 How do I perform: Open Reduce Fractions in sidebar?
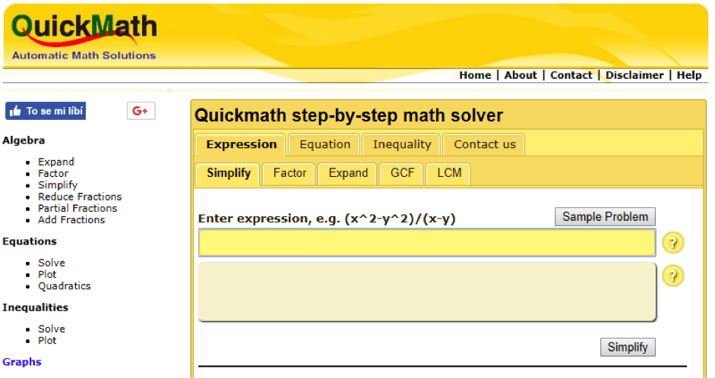[x=80, y=197]
